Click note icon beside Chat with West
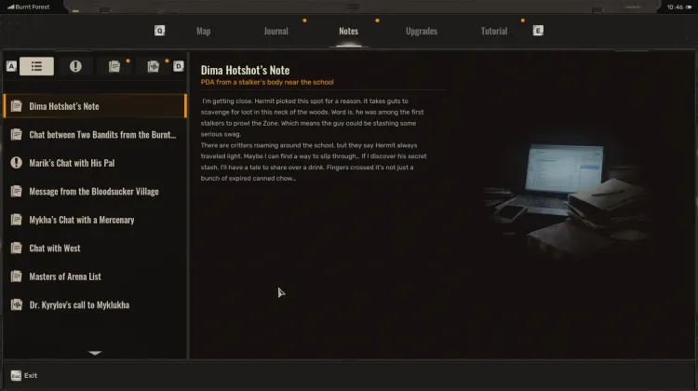This screenshot has width=698, height=391. click(x=17, y=248)
